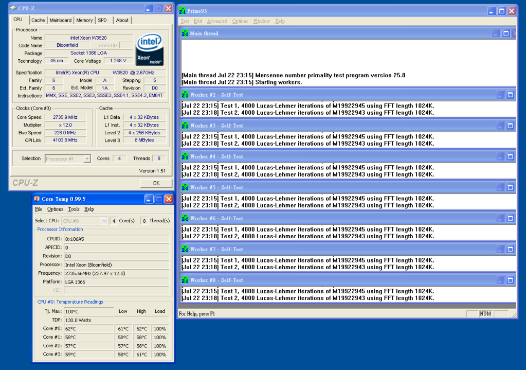
Task: Click the Core #3 temperature 59°C reading
Action: pos(88,354)
